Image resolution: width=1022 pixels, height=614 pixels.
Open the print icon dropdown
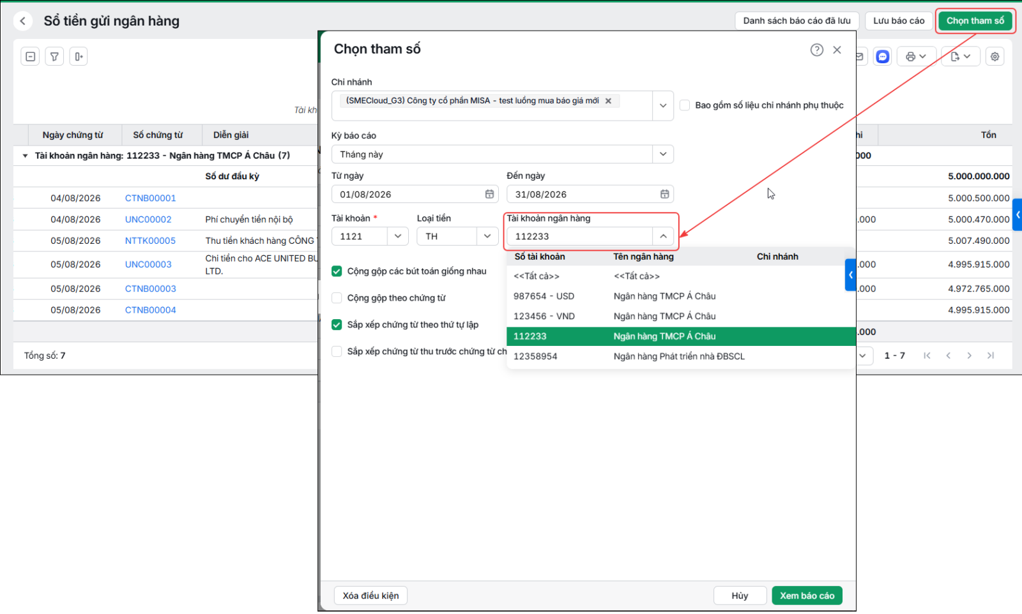917,57
